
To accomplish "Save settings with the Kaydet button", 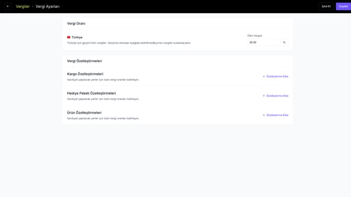I will (x=343, y=6).
